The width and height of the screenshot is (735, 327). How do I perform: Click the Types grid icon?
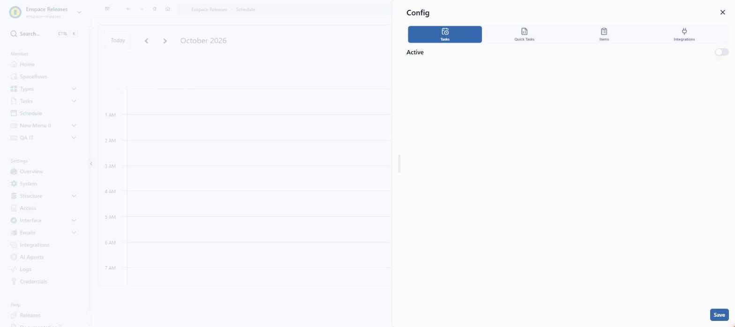[x=14, y=89]
